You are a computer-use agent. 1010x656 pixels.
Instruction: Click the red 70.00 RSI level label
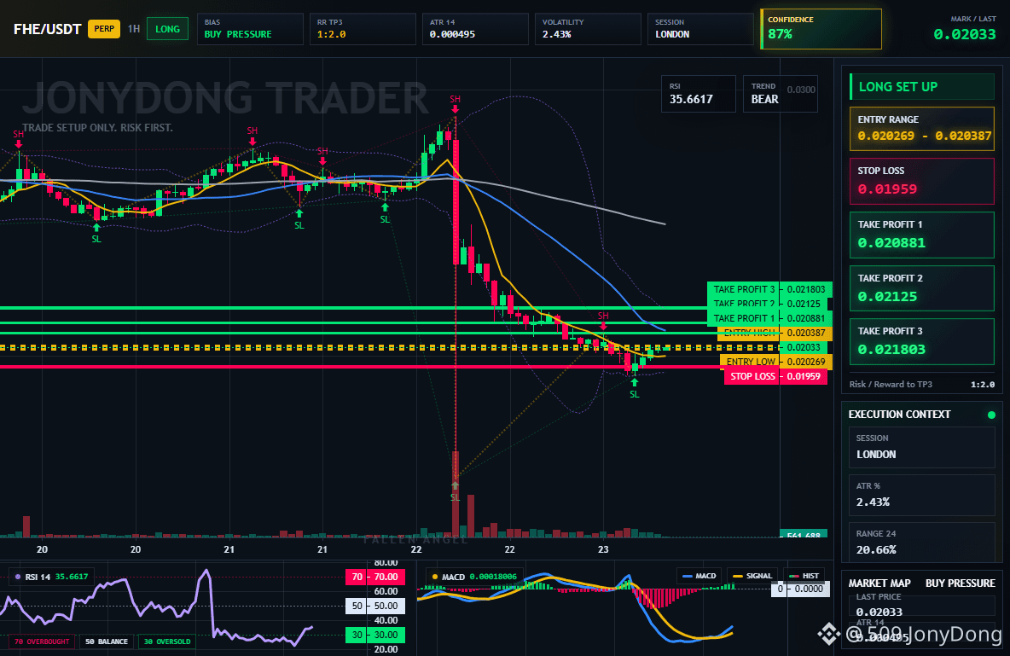(376, 577)
